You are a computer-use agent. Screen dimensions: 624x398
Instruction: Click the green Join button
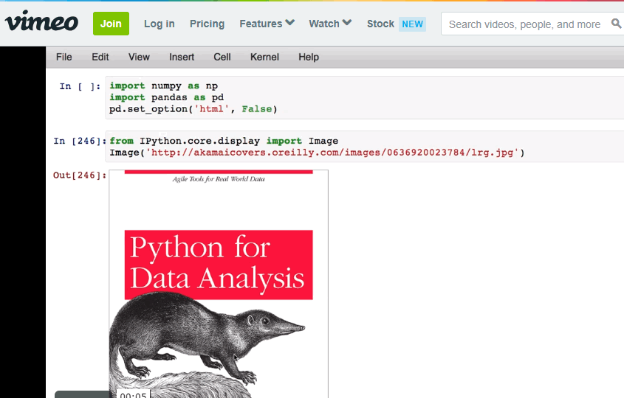111,24
